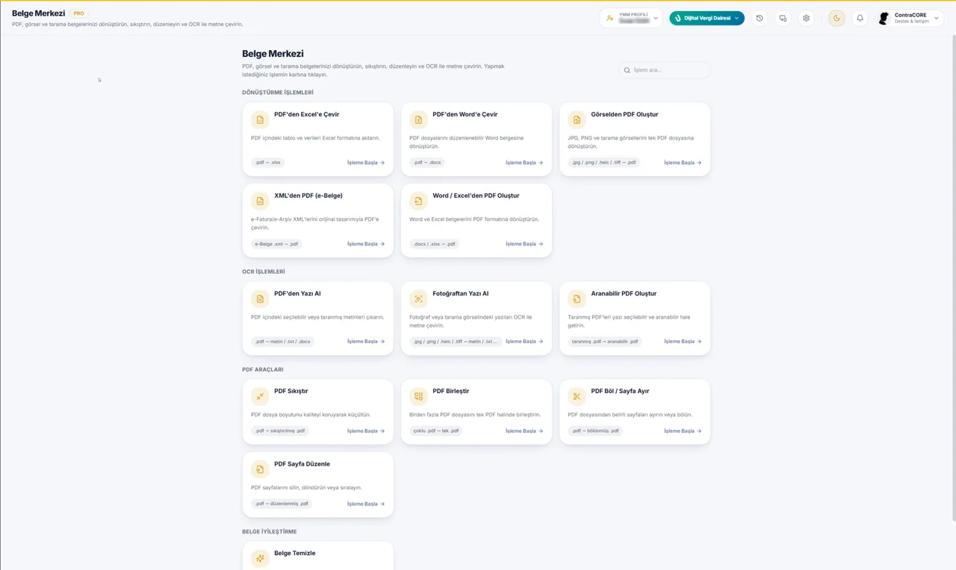
Task: Click the Word / Excel'den PDF Oluştur icon
Action: click(418, 201)
